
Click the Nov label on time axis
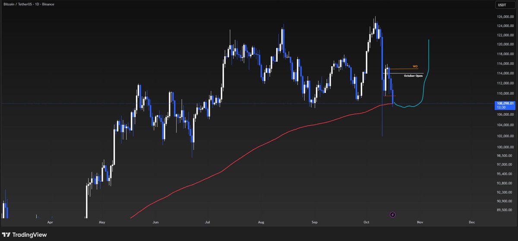(420, 222)
